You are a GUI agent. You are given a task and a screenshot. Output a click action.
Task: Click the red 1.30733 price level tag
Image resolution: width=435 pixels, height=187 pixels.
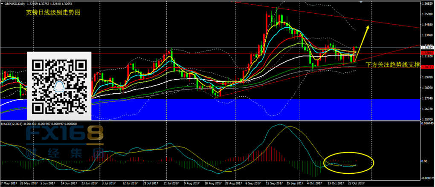coord(427,67)
